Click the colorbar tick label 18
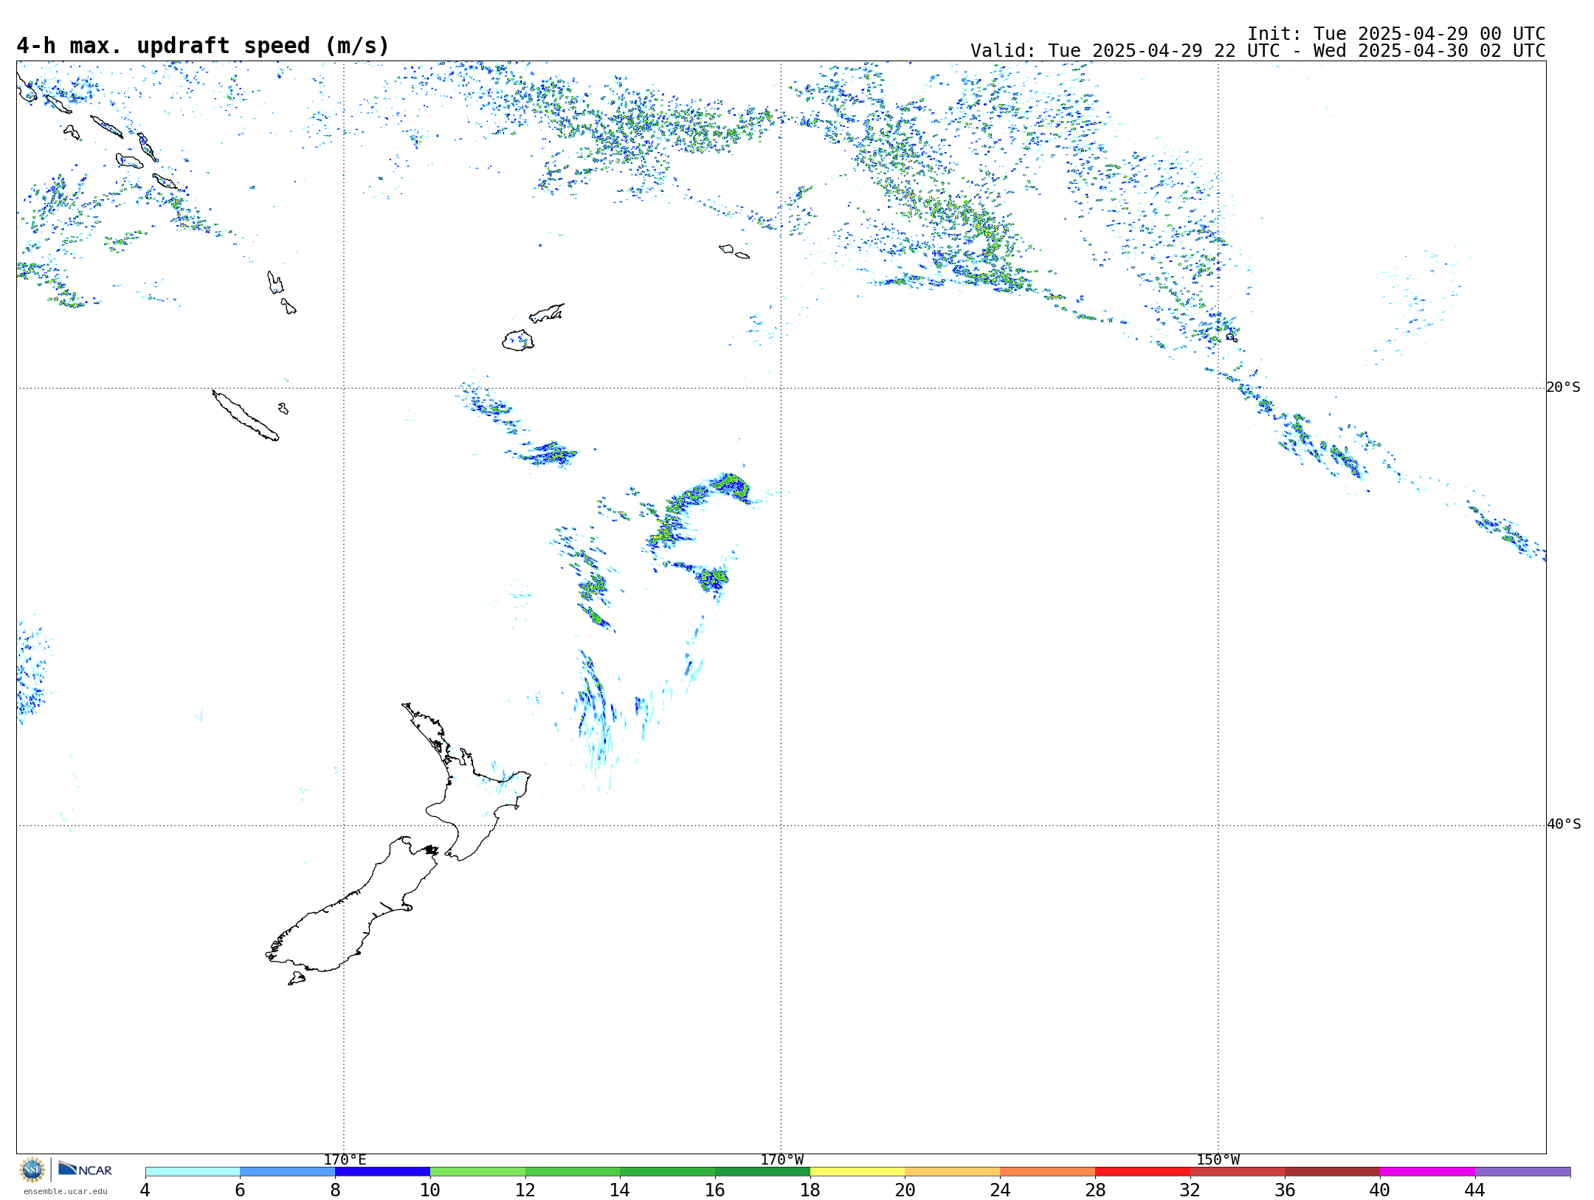Screen dimensions: 1594x1200 810,1190
